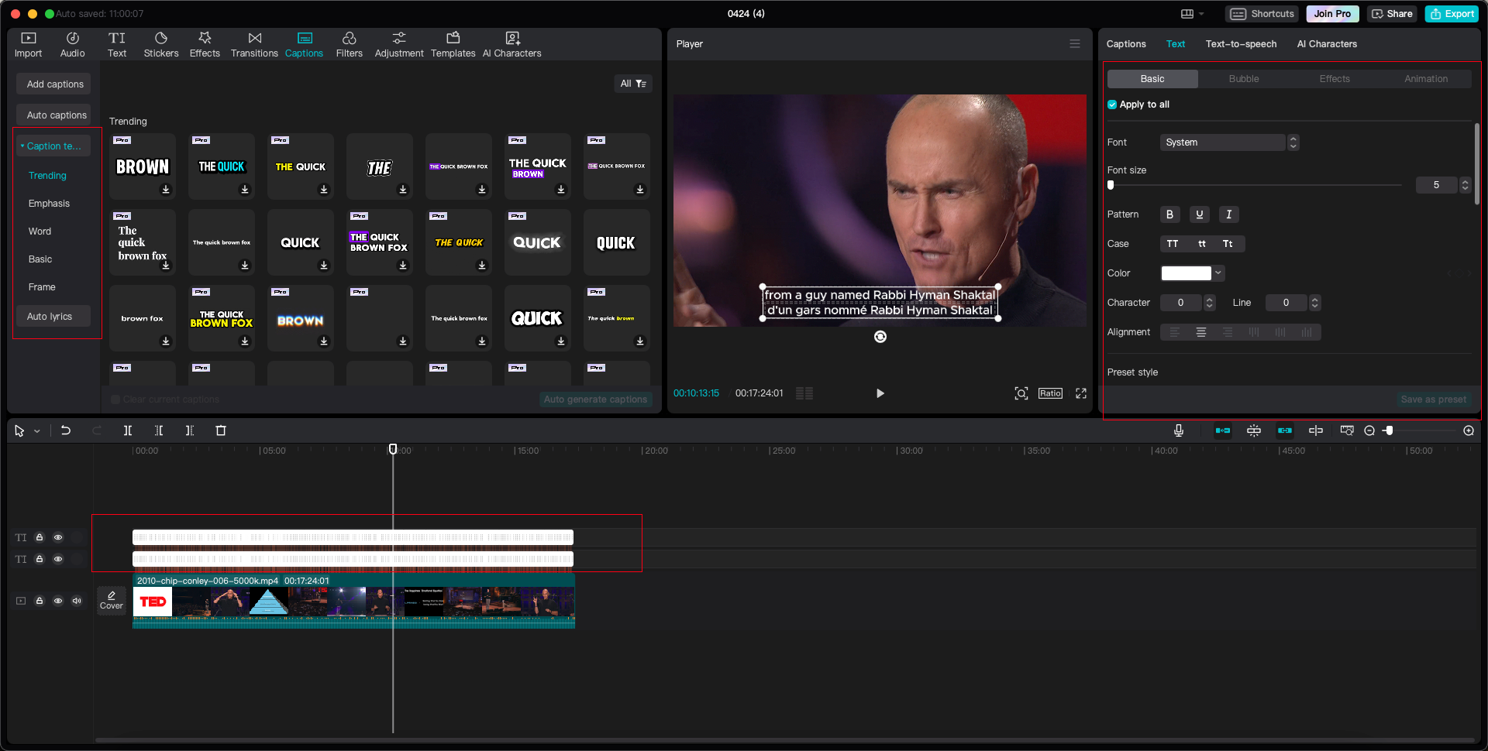Open the Transitions panel
The width and height of the screenshot is (1488, 751).
click(x=254, y=44)
